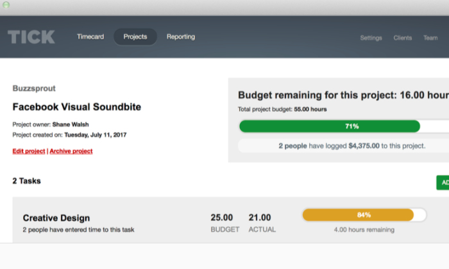Select the Projects tab

(135, 37)
